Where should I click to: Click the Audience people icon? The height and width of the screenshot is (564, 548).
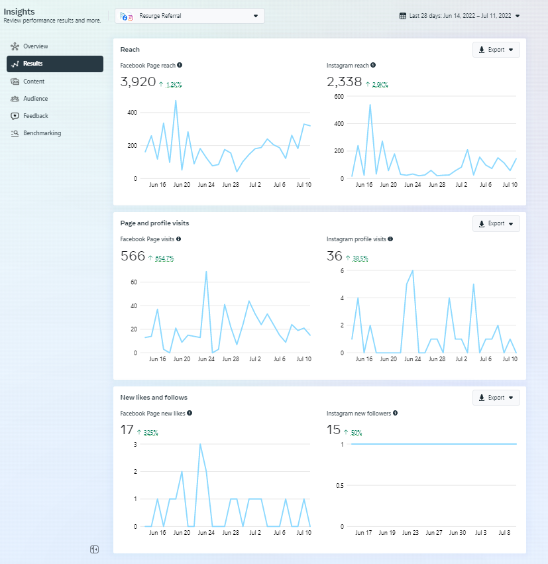(x=15, y=99)
